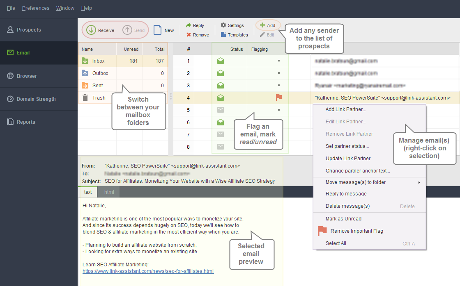
Task: Choose Mark as Unread
Action: coord(369,219)
